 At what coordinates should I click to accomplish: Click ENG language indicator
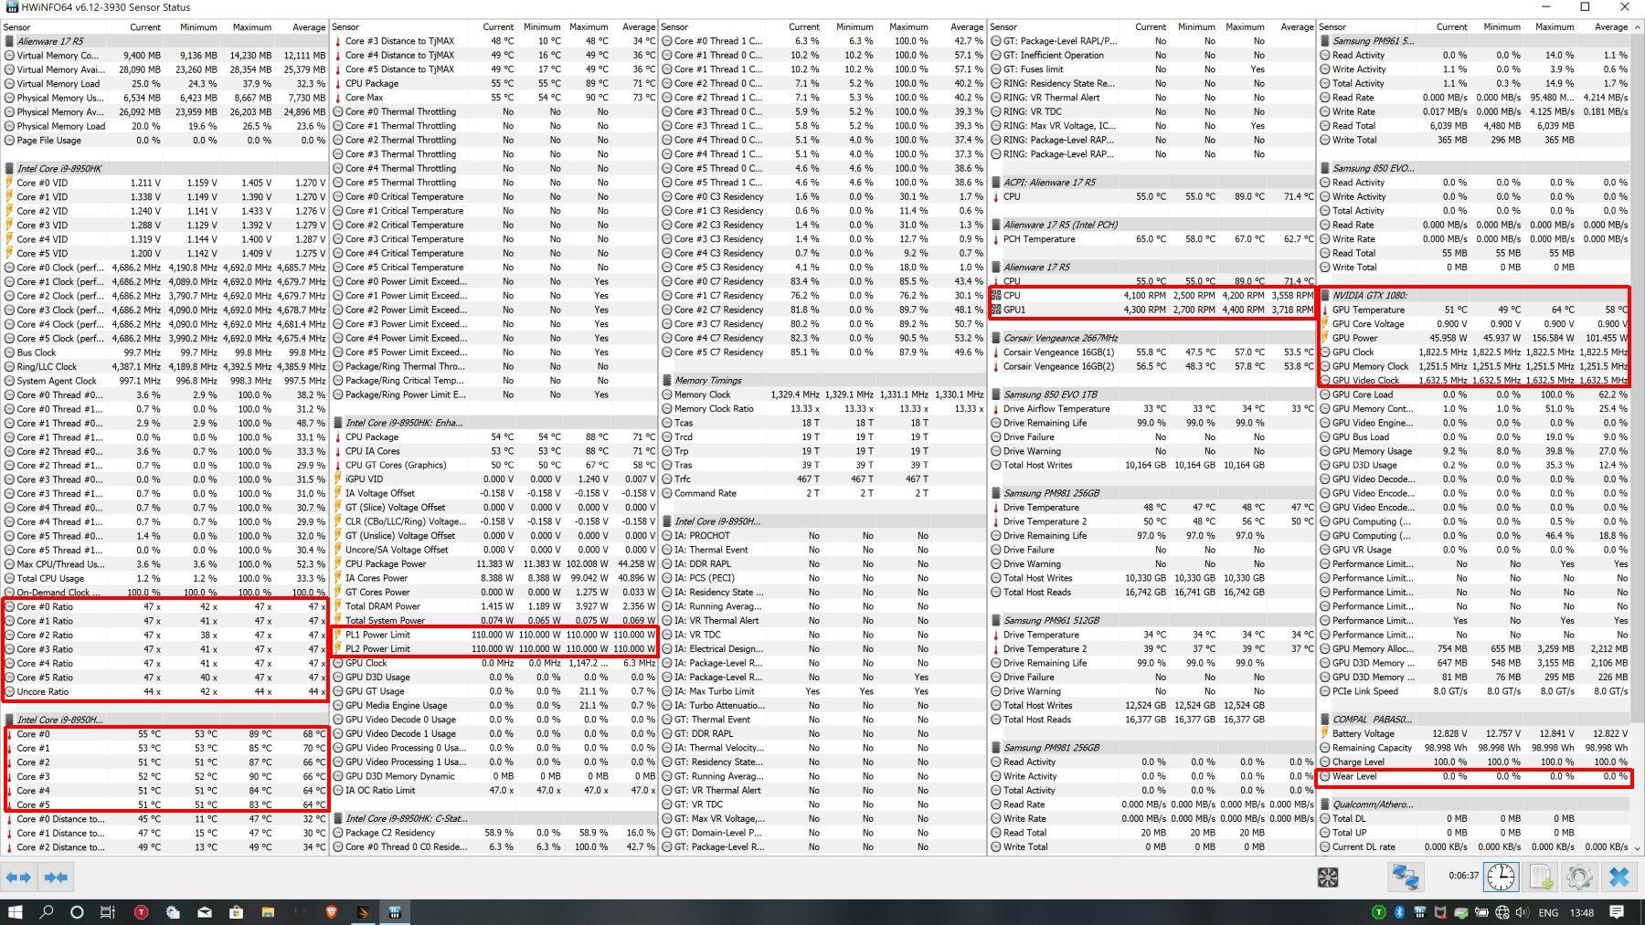[1548, 912]
